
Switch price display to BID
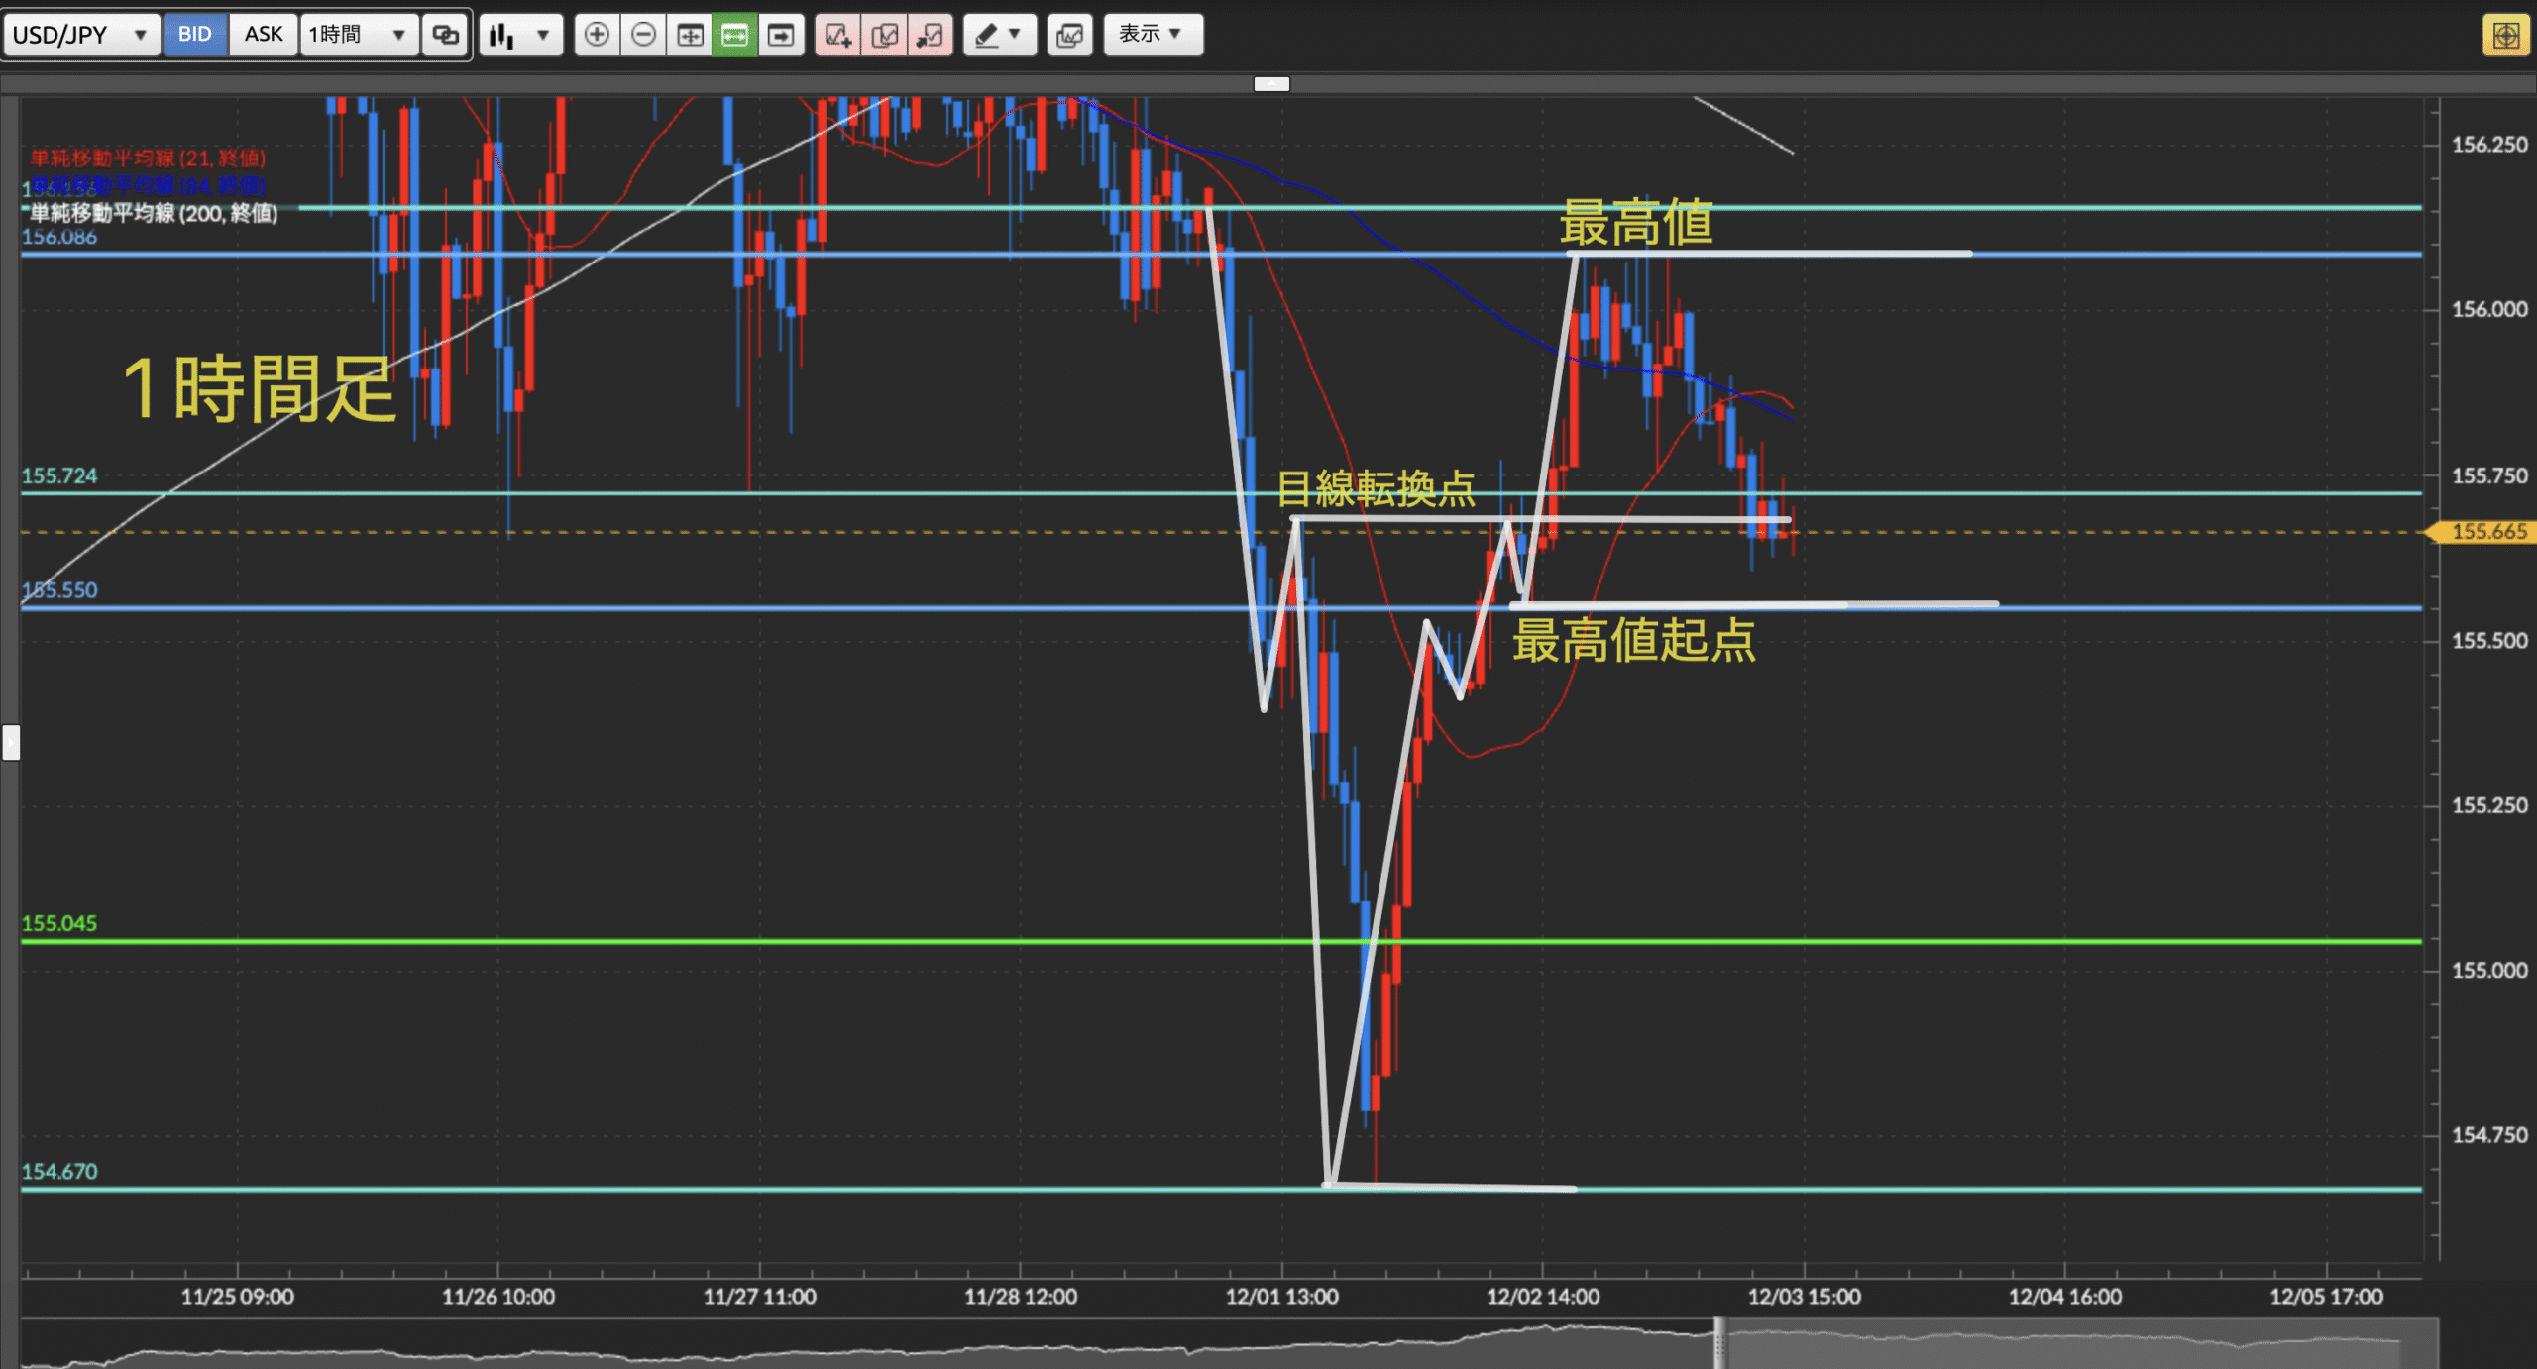194,35
